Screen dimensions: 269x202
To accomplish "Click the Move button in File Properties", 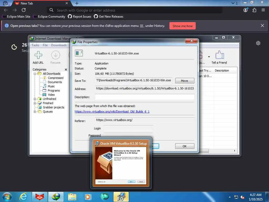I will (x=185, y=80).
